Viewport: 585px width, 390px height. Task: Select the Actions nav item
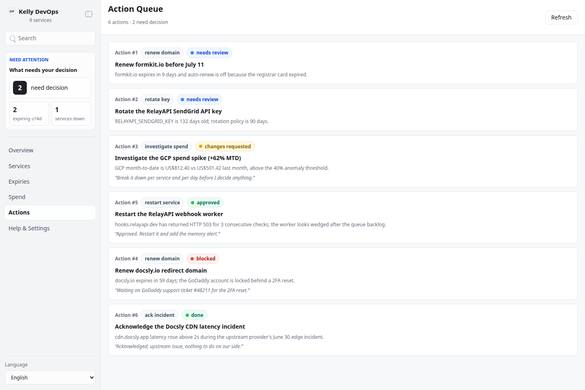pyautogui.click(x=50, y=212)
